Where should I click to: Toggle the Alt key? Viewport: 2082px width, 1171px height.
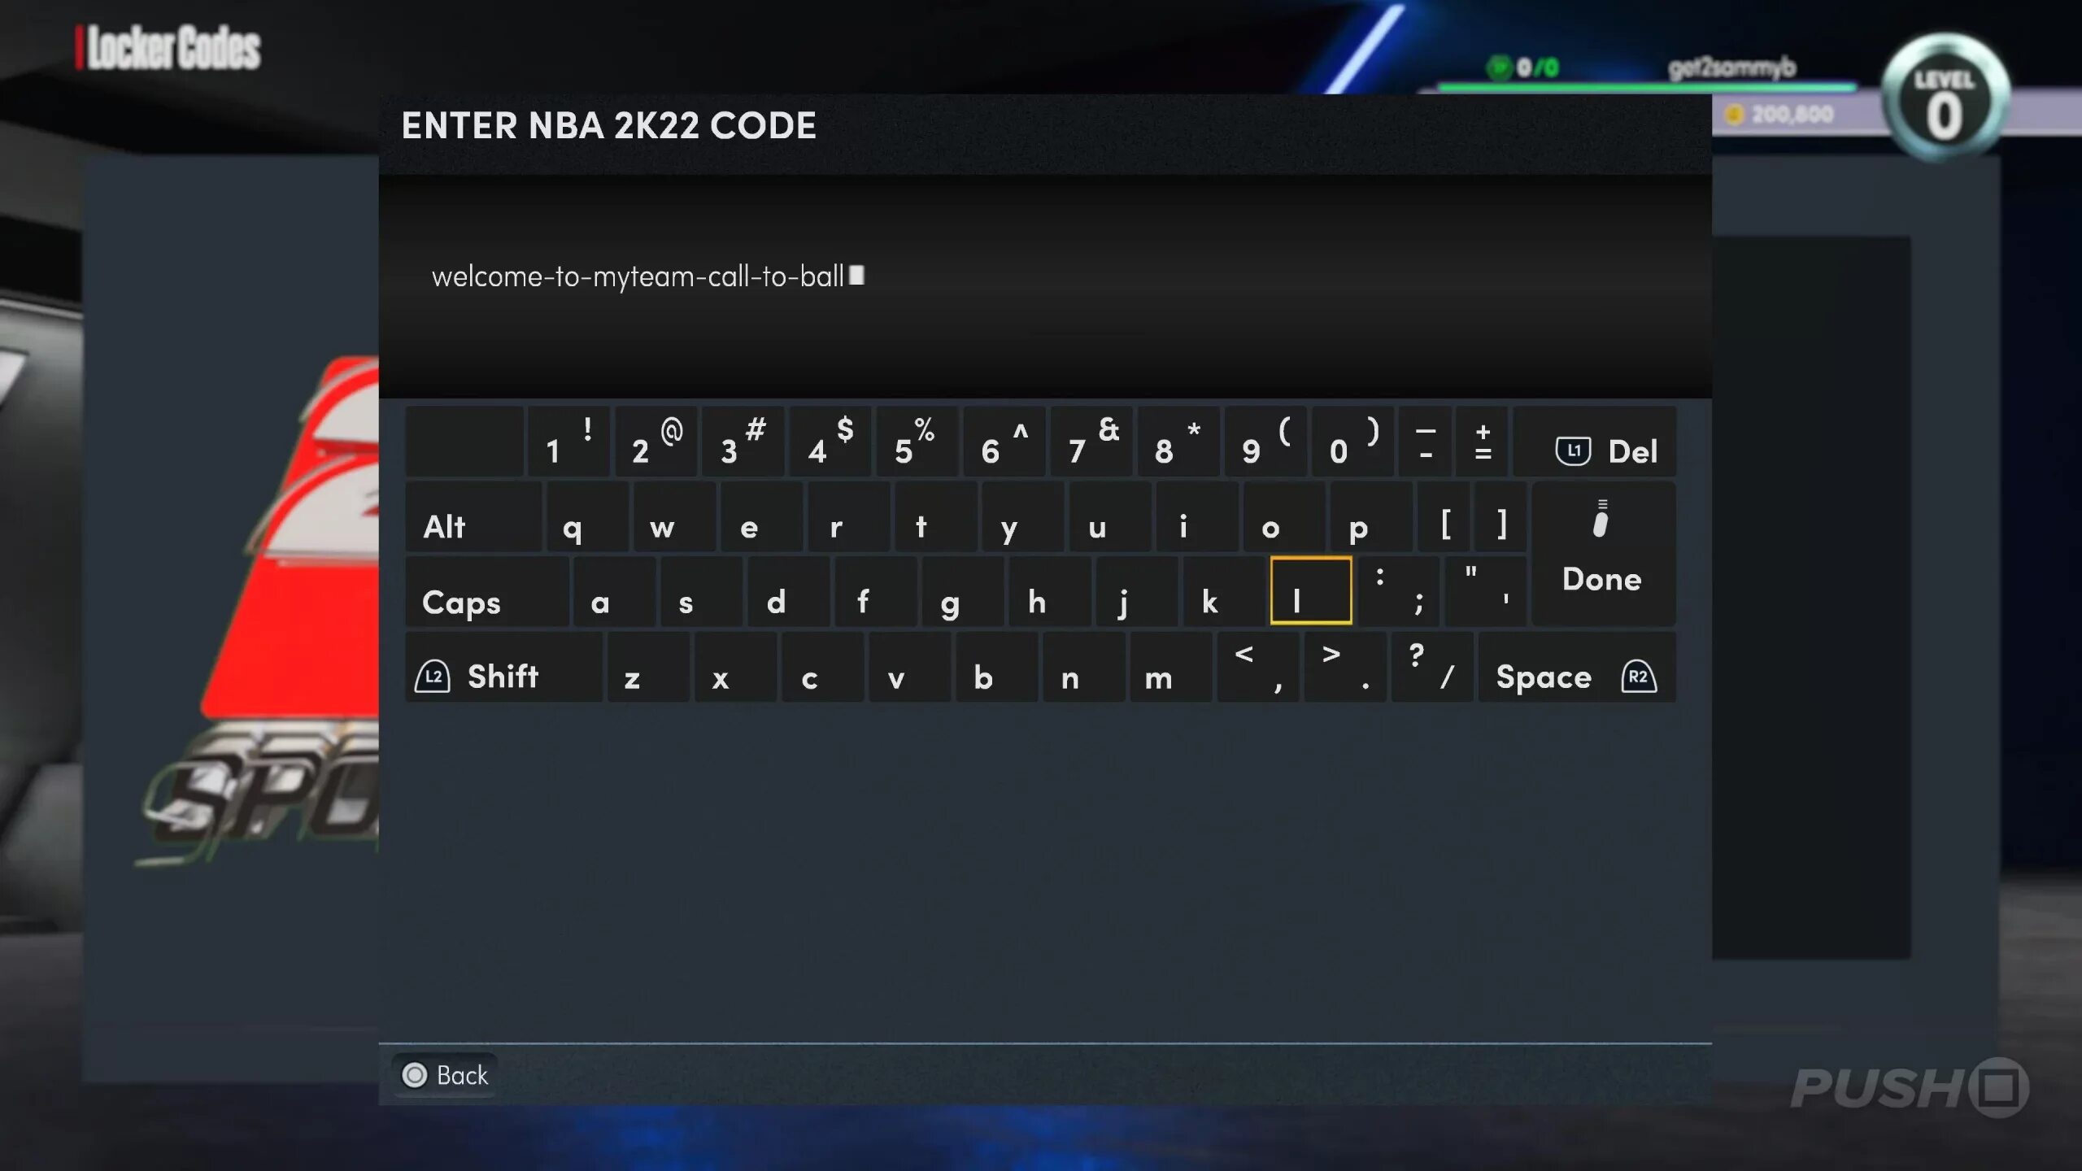[x=473, y=517]
